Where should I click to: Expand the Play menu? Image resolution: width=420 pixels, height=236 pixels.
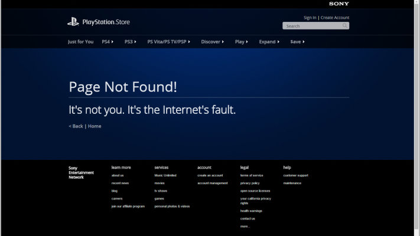[241, 42]
